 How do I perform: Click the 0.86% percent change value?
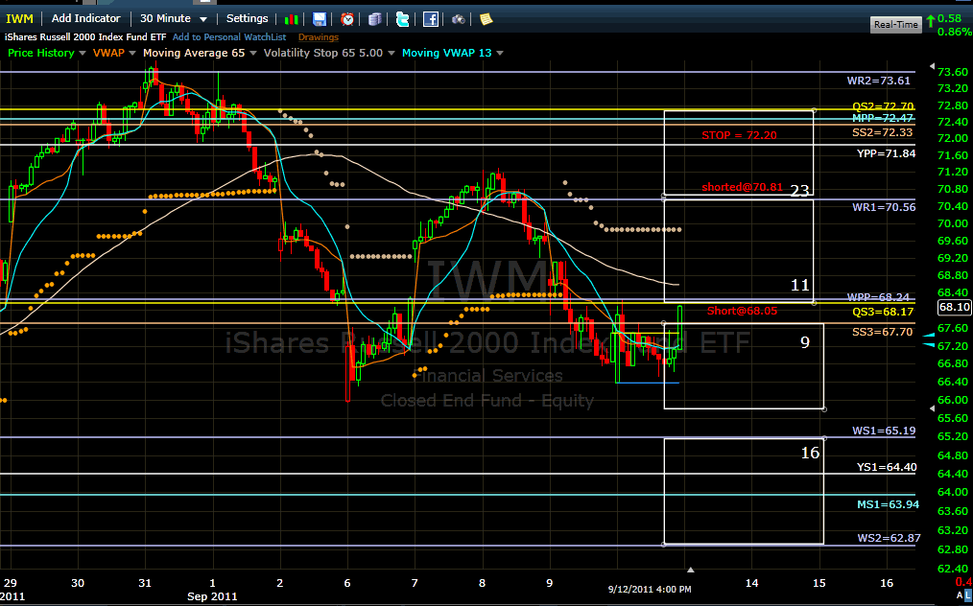pyautogui.click(x=955, y=33)
